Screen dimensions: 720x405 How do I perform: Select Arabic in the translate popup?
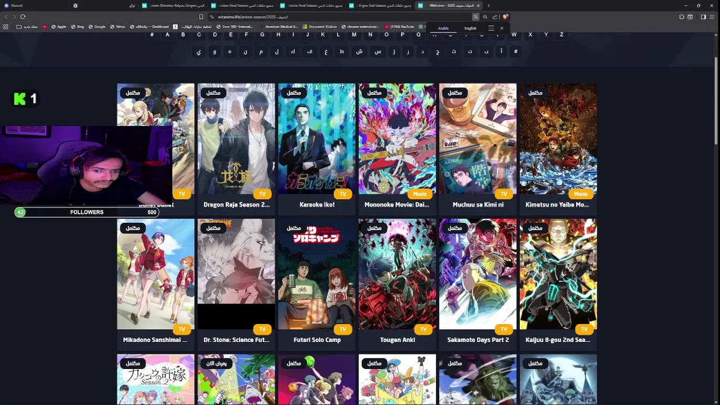click(443, 28)
